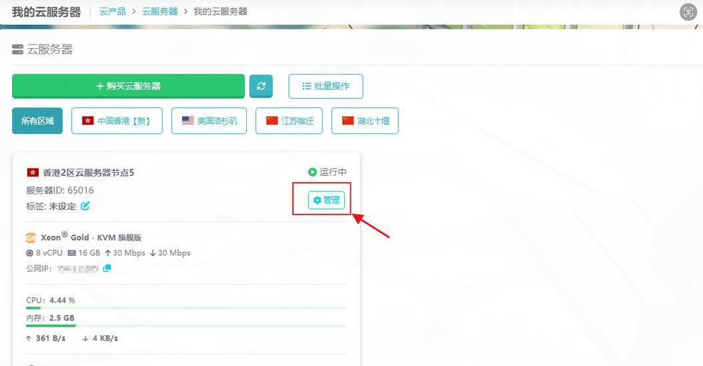This screenshot has width=703, height=366.
Task: Filter by 中国香港【新】 region
Action: [x=117, y=121]
